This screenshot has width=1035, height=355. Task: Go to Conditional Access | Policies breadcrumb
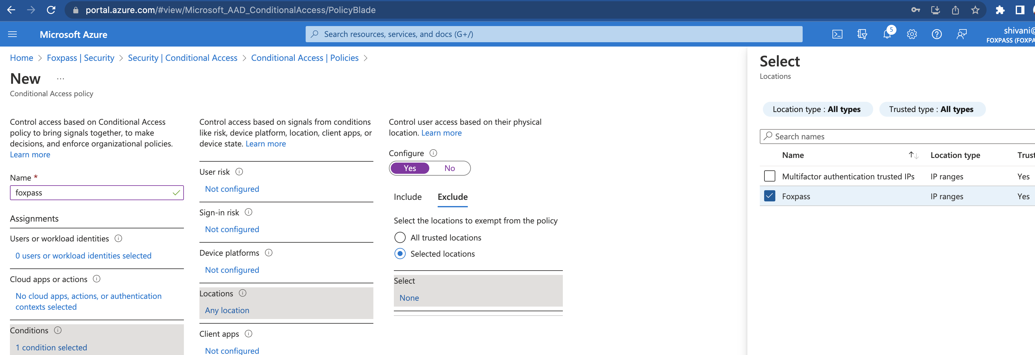[304, 58]
